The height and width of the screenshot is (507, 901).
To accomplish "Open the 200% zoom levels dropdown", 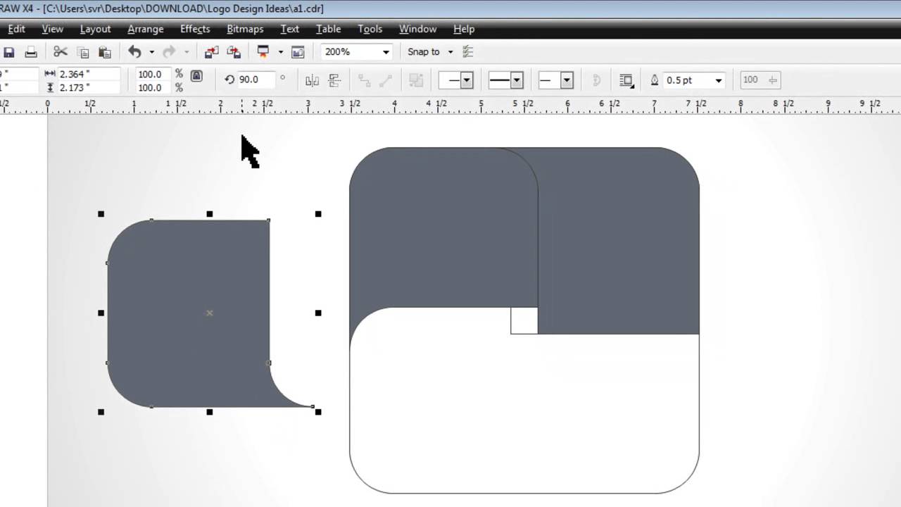I will pyautogui.click(x=386, y=52).
